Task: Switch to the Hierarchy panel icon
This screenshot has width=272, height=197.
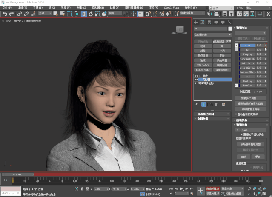Action: (209, 22)
